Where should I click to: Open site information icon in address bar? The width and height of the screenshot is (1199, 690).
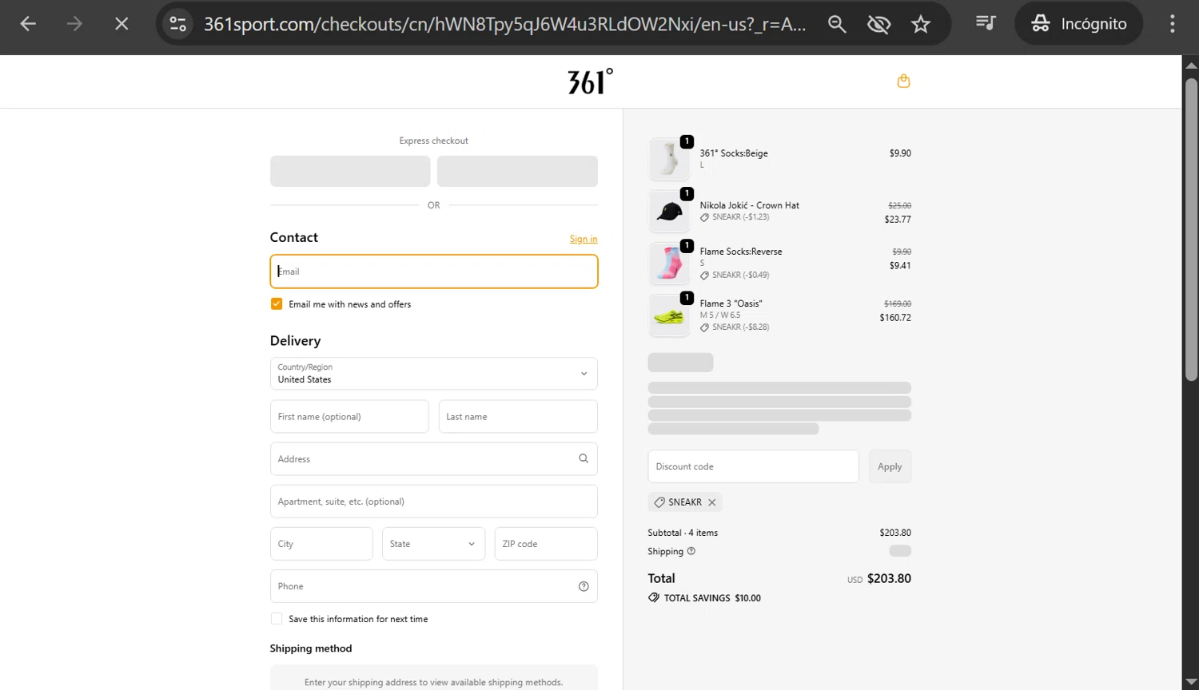[x=177, y=24]
